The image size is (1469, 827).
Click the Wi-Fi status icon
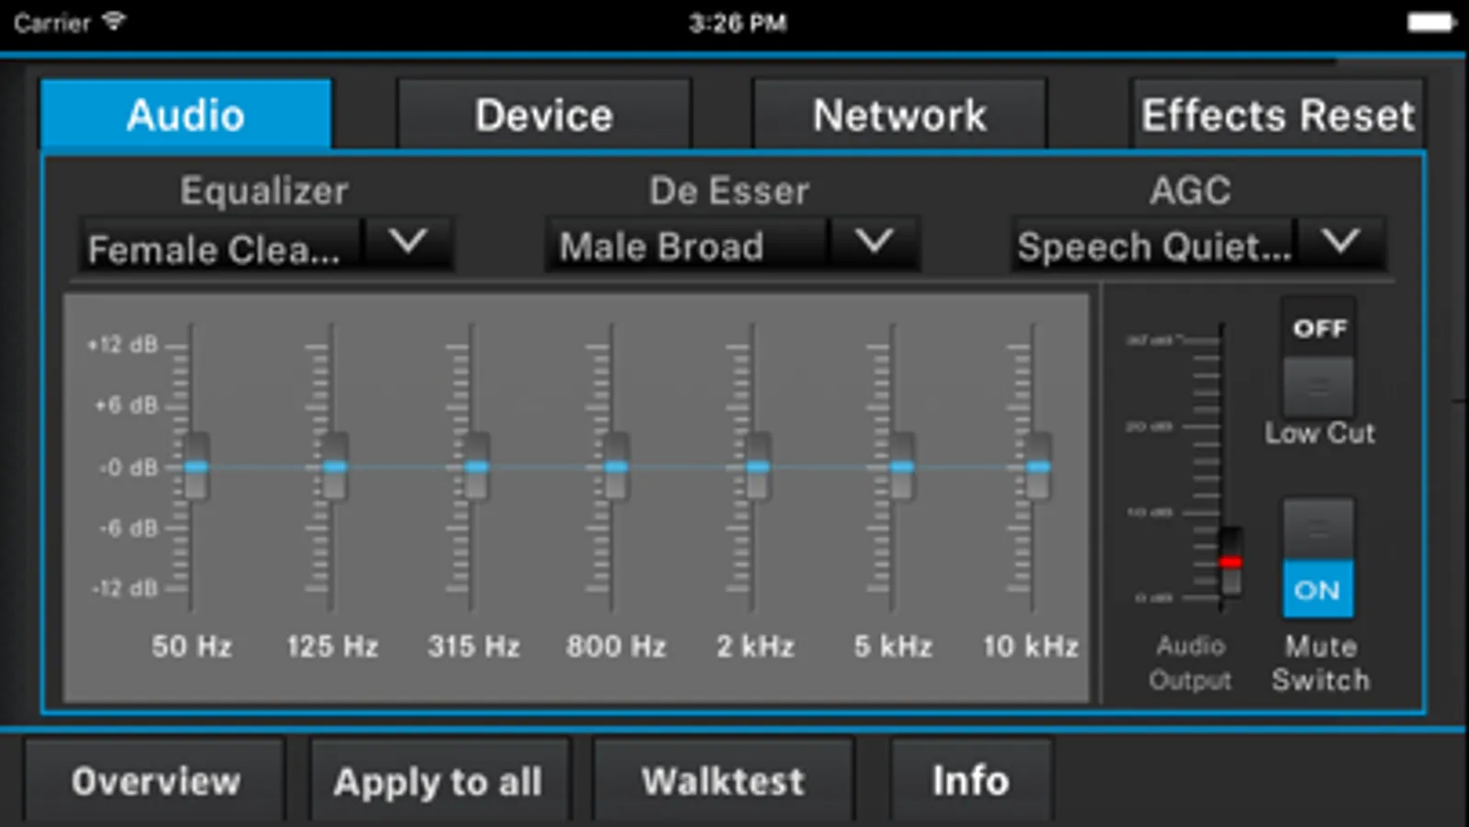(114, 20)
